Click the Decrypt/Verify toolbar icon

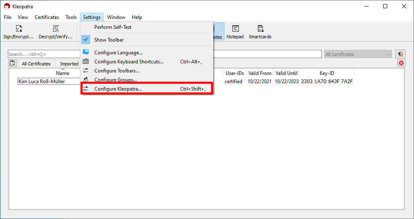point(56,32)
